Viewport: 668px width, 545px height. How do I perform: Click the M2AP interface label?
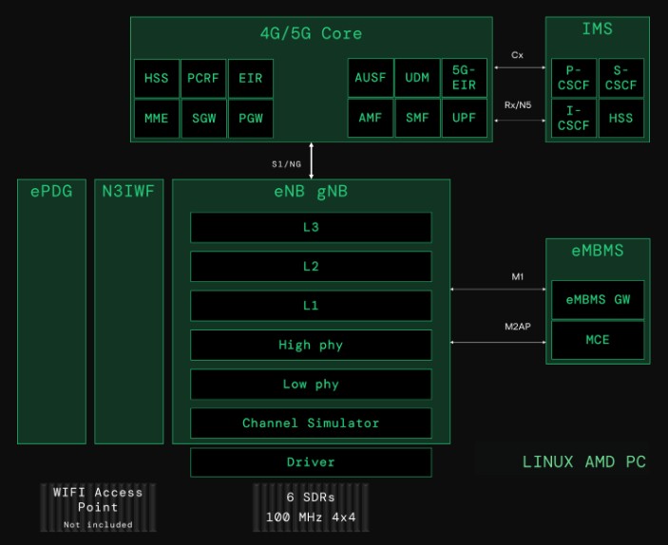click(x=518, y=327)
